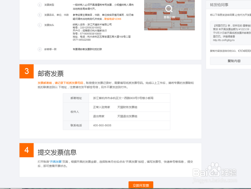The height and width of the screenshot is (189, 251).
Task: Click the circled 'a' 发票类型 marker
Action: point(40,5)
